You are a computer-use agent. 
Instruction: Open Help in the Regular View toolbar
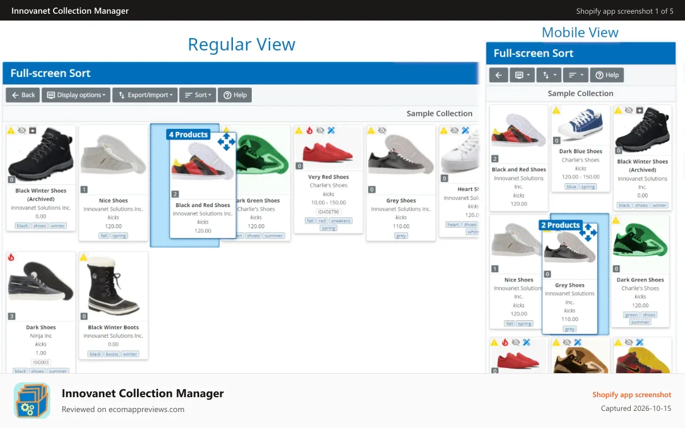pyautogui.click(x=235, y=95)
